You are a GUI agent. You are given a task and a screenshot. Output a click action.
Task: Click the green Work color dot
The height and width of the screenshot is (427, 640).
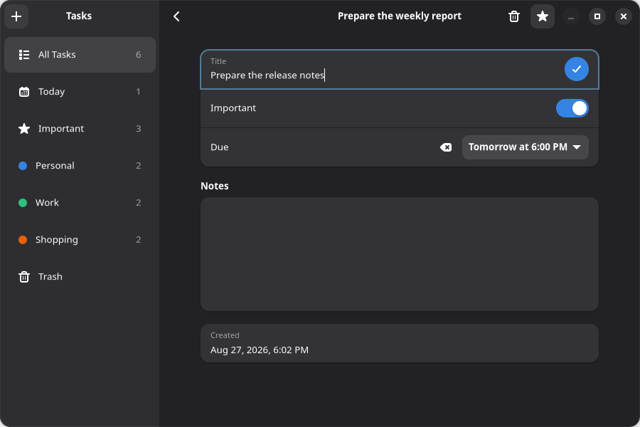pyautogui.click(x=23, y=203)
